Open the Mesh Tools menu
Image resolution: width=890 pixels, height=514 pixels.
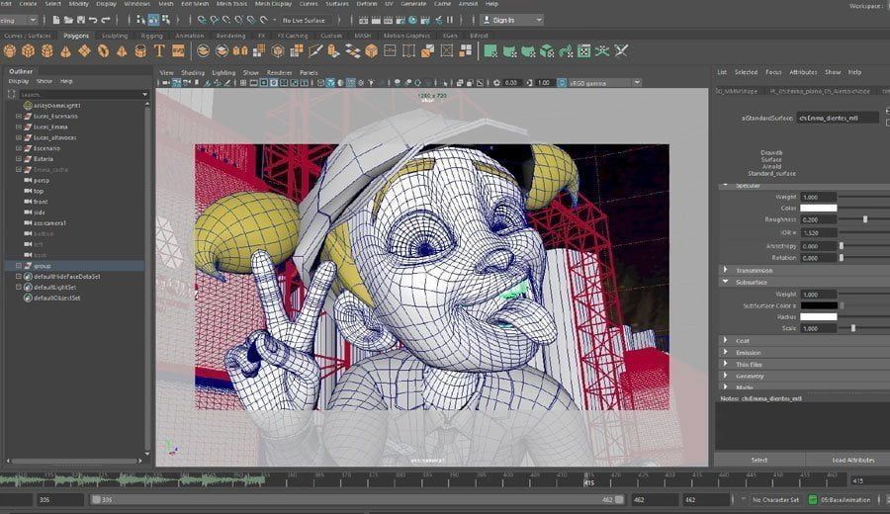[231, 4]
